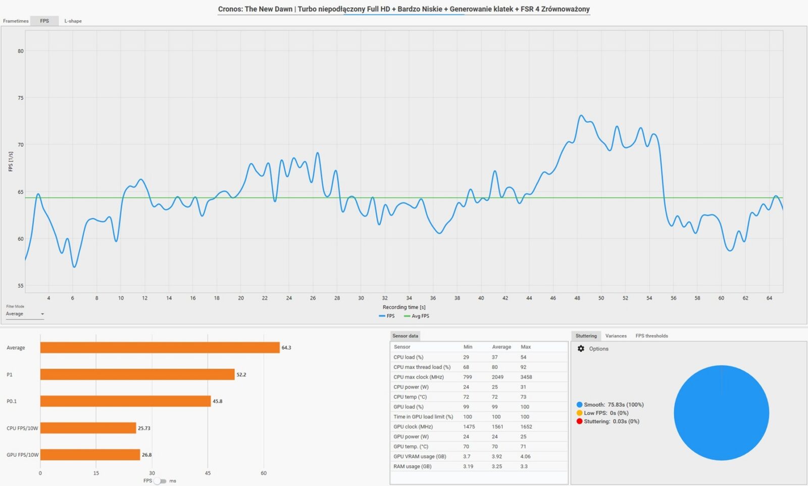Select the FPS chart tab

[x=44, y=21]
